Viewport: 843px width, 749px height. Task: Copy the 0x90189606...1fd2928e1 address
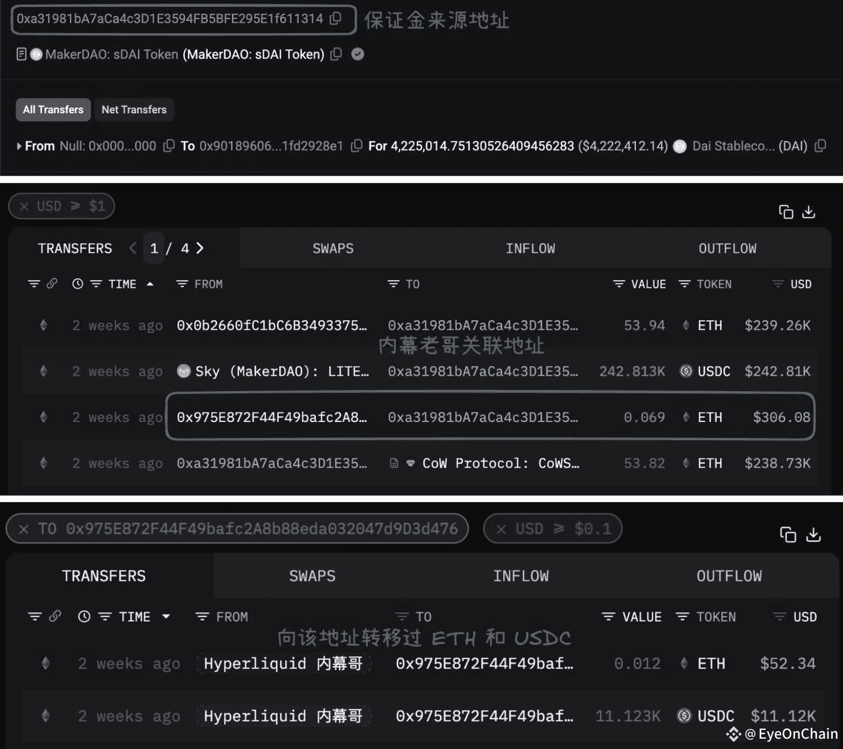click(356, 146)
